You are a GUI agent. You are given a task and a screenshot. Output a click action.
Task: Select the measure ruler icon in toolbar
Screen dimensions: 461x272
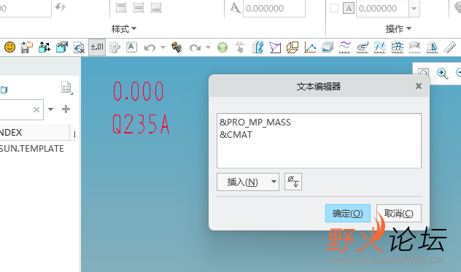(x=449, y=47)
